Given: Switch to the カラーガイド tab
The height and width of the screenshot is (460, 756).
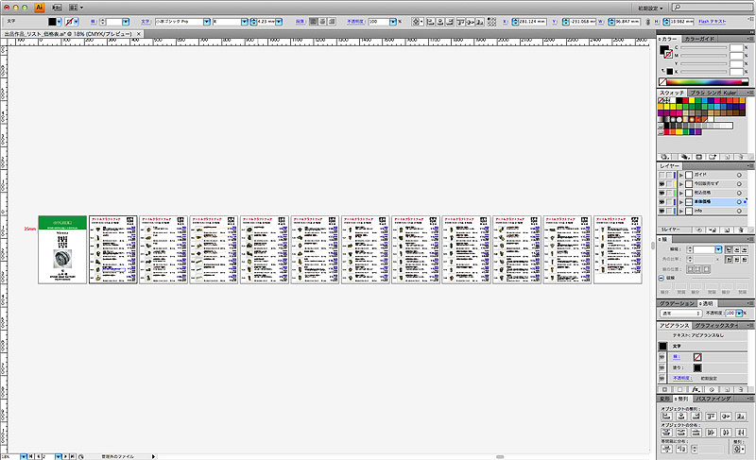Looking at the screenshot, I should 701,38.
